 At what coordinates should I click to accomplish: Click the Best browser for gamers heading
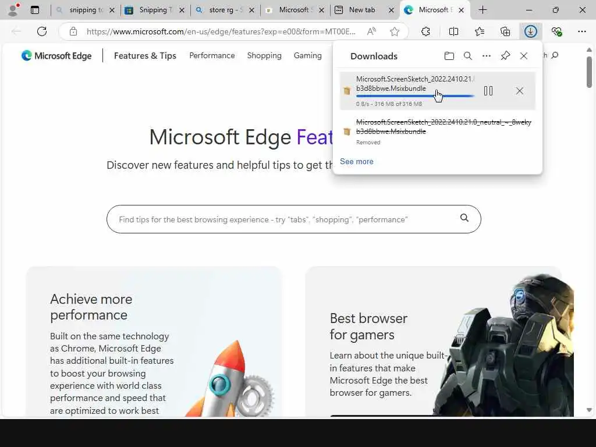pyautogui.click(x=368, y=326)
